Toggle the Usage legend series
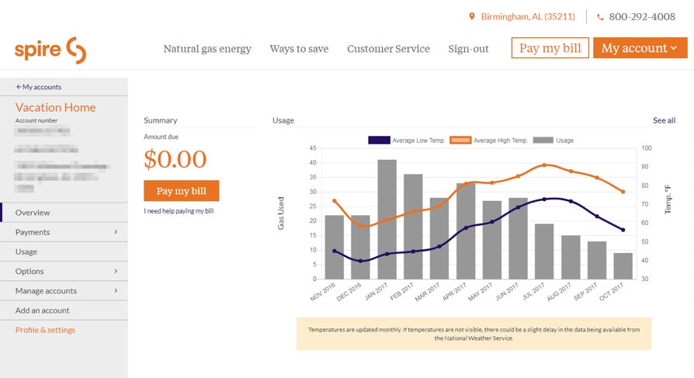Viewport: 694px width, 378px height. pos(553,140)
